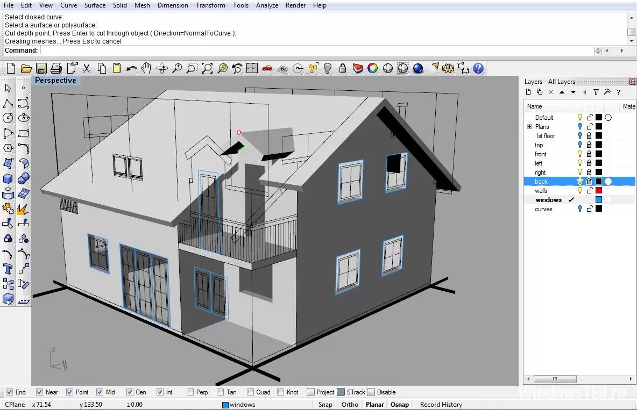Viewport: 637px width, 410px height.
Task: Open the File menu
Action: (x=9, y=5)
